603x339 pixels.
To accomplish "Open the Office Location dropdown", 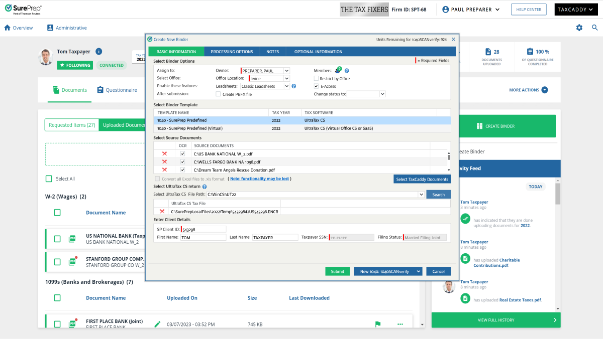I will [286, 79].
